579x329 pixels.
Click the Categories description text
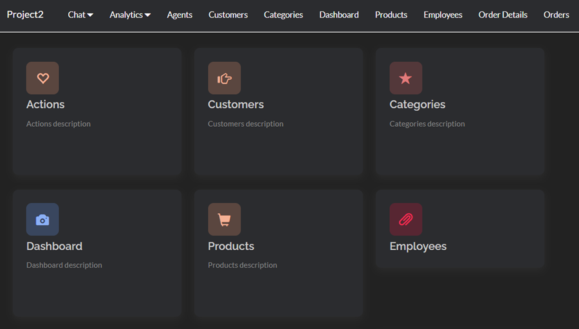pos(427,124)
